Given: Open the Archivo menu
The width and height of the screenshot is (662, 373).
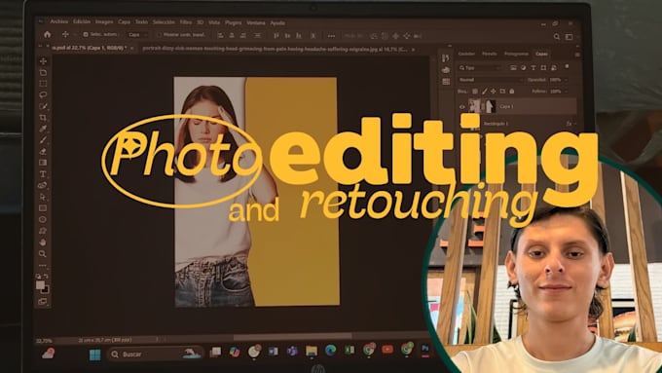Looking at the screenshot, I should point(59,21).
